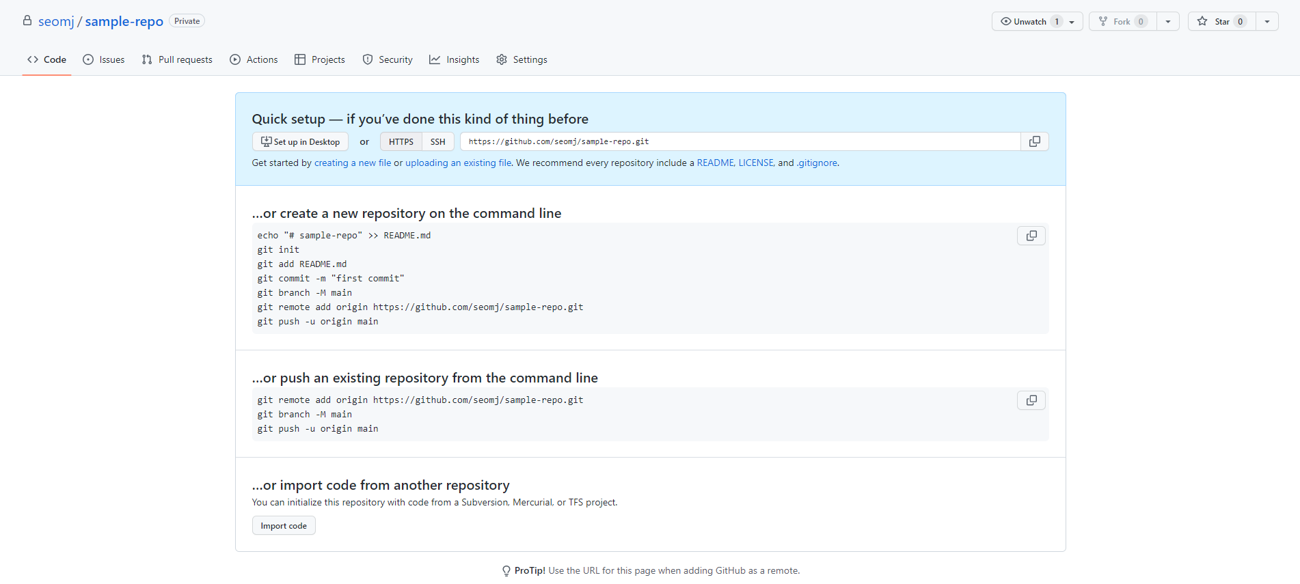
Task: Click the private repository lock icon
Action: (27, 20)
